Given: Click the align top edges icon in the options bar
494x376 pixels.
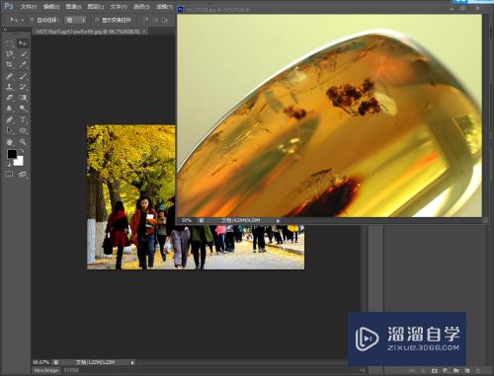Looking at the screenshot, I should [145, 20].
